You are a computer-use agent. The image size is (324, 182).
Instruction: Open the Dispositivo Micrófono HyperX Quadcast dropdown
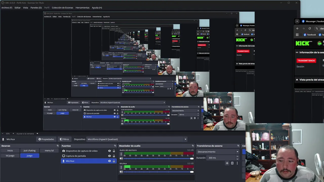pyautogui.click(x=137, y=139)
